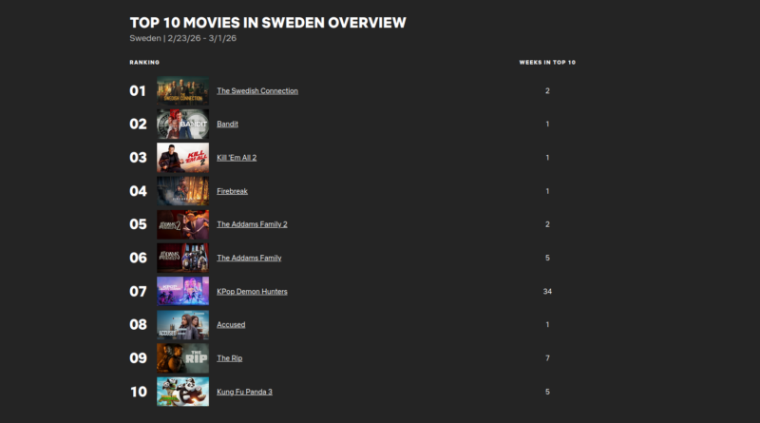Click the date range 2/23/26 - 3/1/26 subtitle
Screen dimensions: 760x423
pyautogui.click(x=201, y=38)
